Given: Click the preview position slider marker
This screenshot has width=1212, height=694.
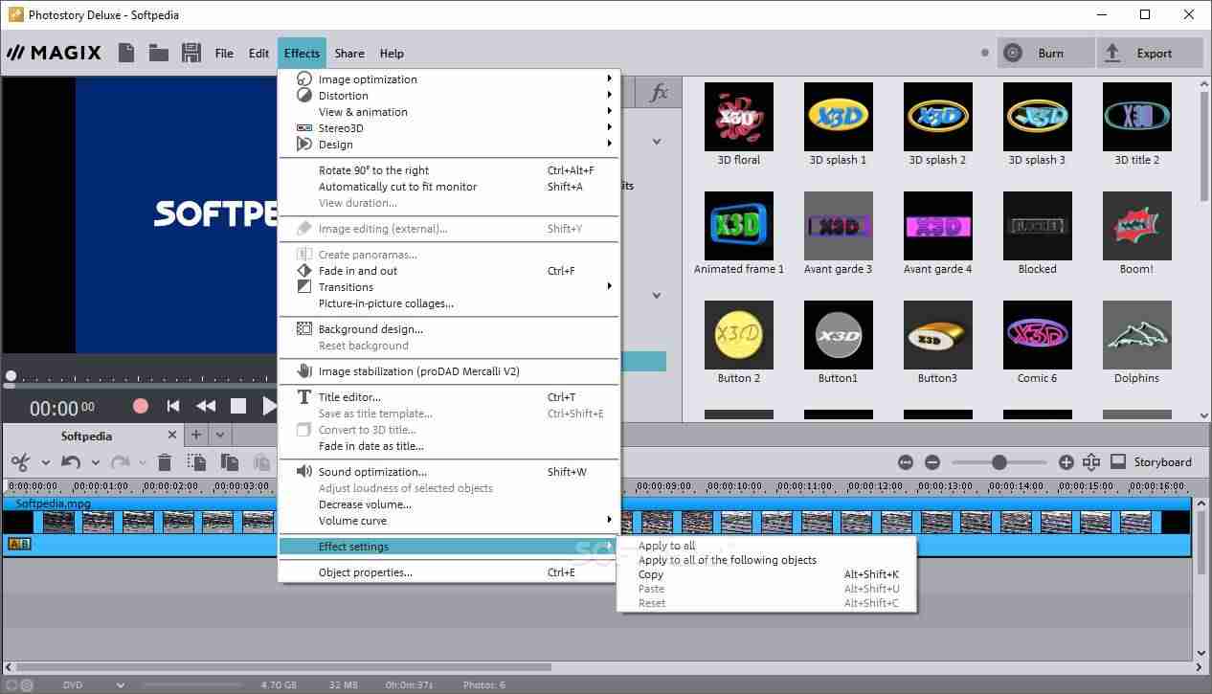Looking at the screenshot, I should pyautogui.click(x=11, y=377).
